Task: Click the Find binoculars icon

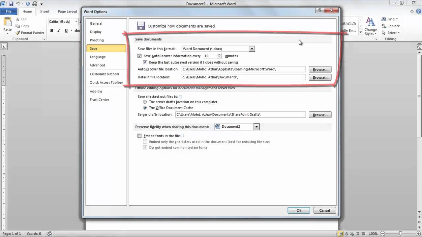Action: [x=384, y=19]
